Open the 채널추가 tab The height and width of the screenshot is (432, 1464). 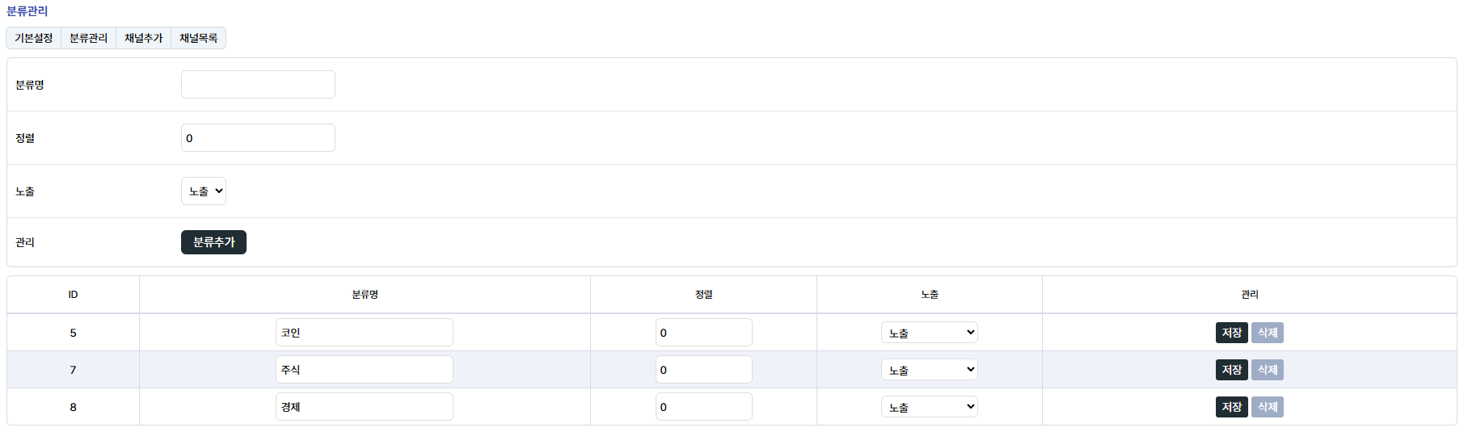(x=143, y=38)
